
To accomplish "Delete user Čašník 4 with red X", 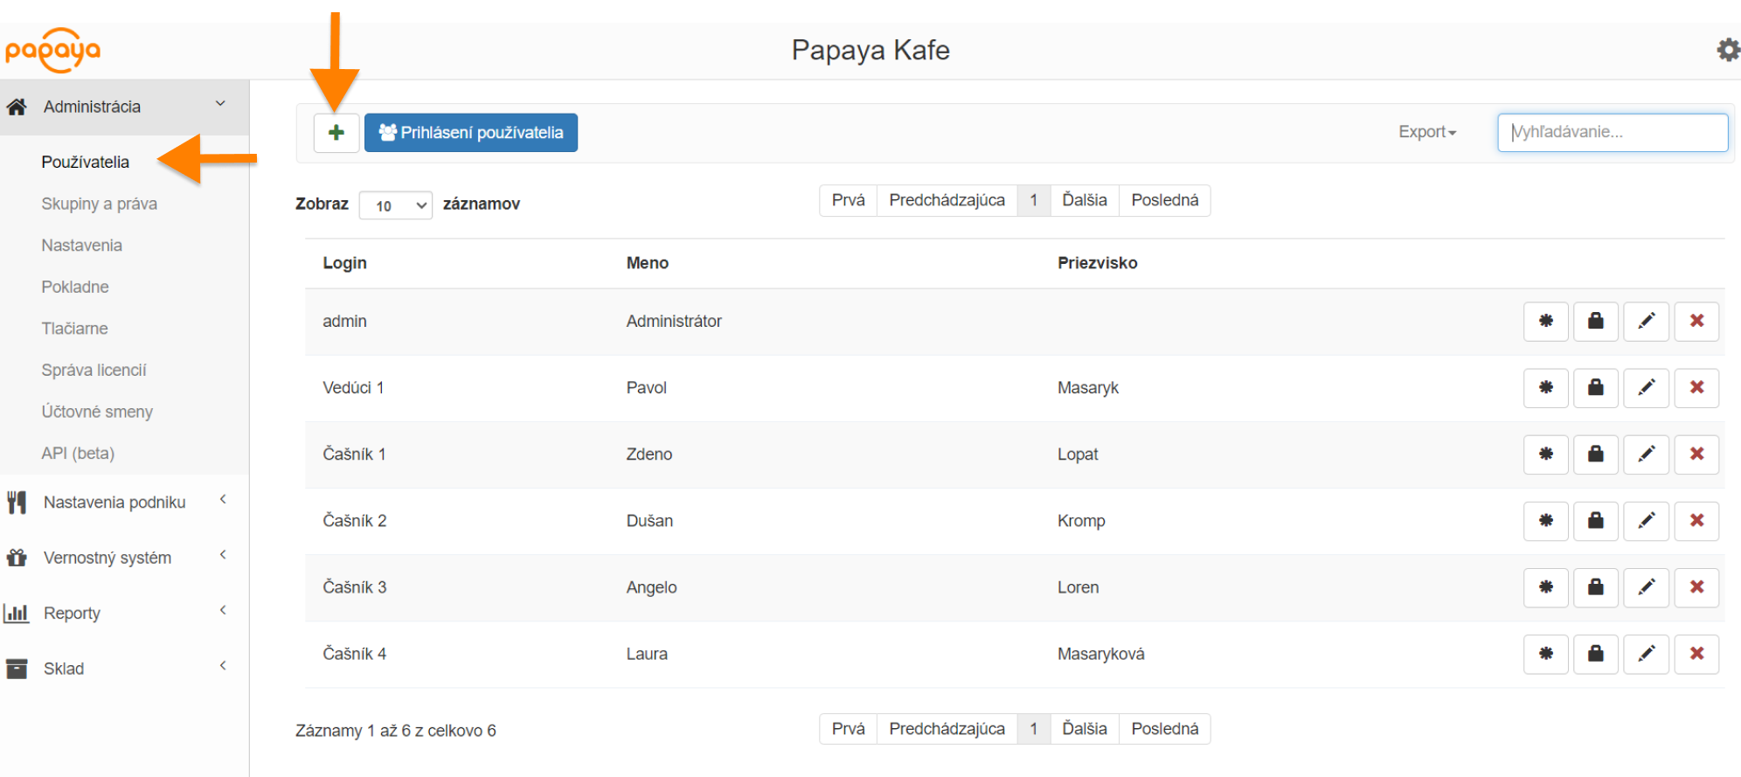I will point(1696,654).
